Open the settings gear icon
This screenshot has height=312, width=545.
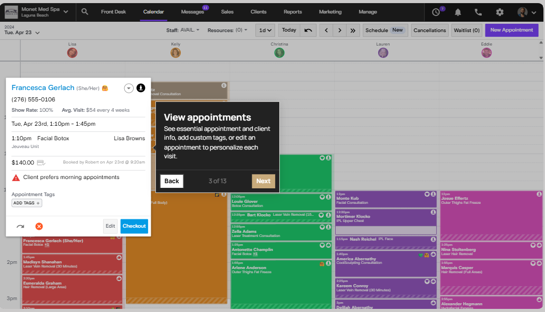pyautogui.click(x=499, y=12)
